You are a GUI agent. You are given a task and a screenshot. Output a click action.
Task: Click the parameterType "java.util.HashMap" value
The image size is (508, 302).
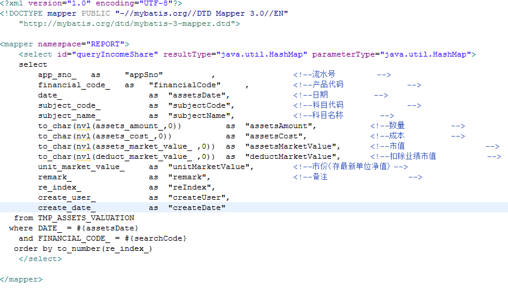coord(426,54)
